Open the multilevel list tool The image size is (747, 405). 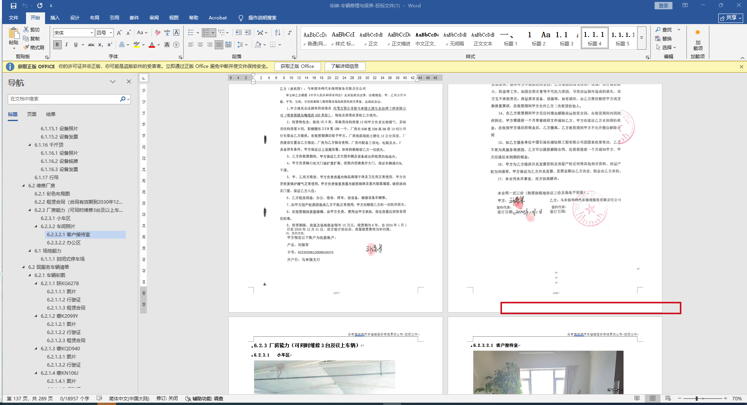pos(221,33)
